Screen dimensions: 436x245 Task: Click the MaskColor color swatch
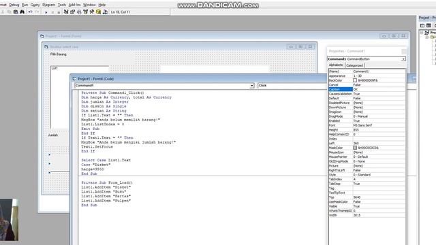(x=355, y=148)
